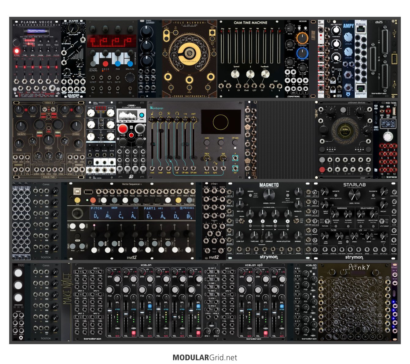Click the USB-B port icon on Vector Sequencer
This screenshot has width=410, height=364.
[x=77, y=191]
